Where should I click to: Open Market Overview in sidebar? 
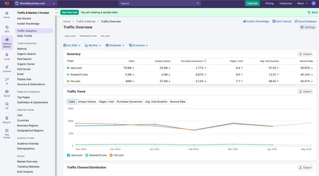27,161
